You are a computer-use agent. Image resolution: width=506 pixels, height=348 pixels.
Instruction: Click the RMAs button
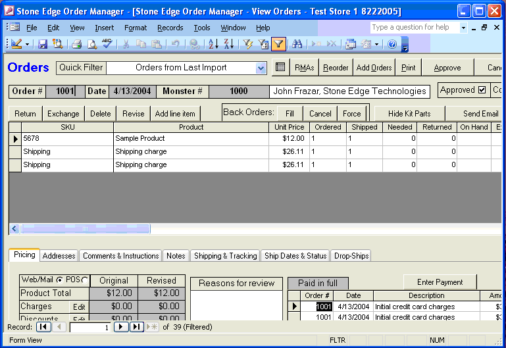[x=304, y=67]
